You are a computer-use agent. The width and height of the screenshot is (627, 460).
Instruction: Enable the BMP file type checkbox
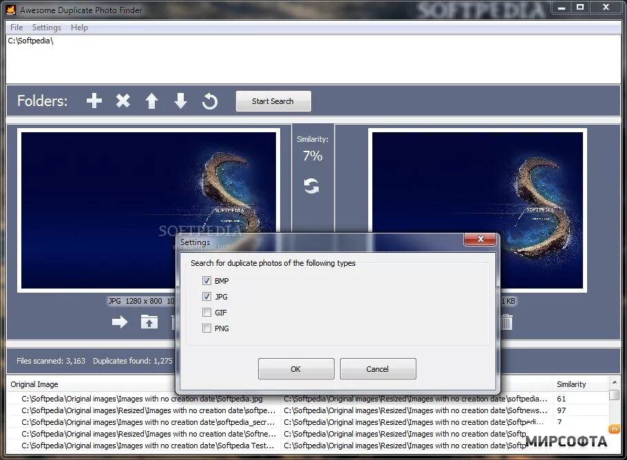(x=206, y=281)
